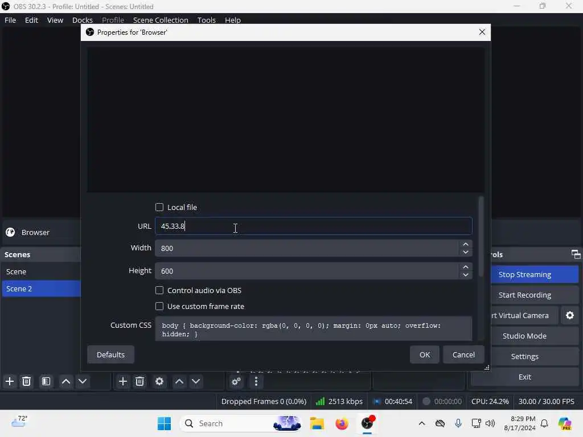
Task: Open the Edit menu
Action: tap(32, 20)
